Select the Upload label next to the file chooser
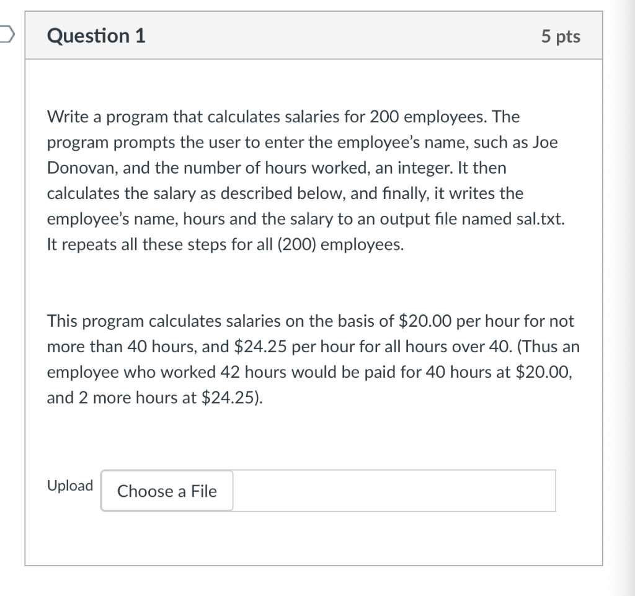The image size is (635, 596). click(70, 486)
